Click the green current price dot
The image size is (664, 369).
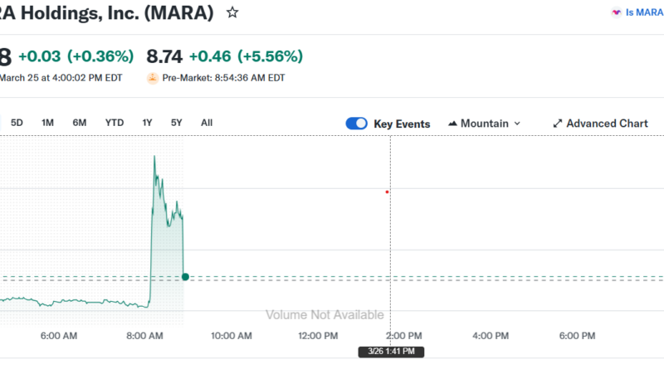coord(185,276)
